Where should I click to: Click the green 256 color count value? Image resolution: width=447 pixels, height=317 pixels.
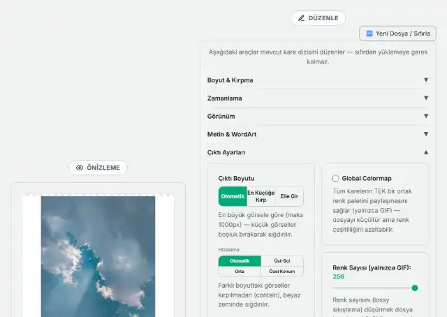coord(338,277)
